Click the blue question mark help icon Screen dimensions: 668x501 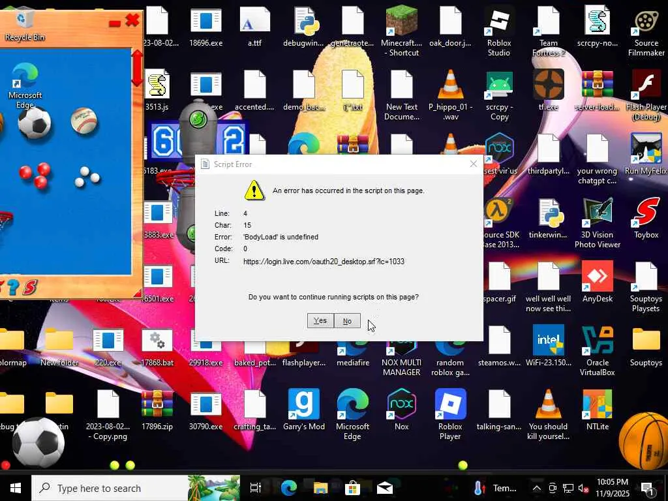pos(13,287)
